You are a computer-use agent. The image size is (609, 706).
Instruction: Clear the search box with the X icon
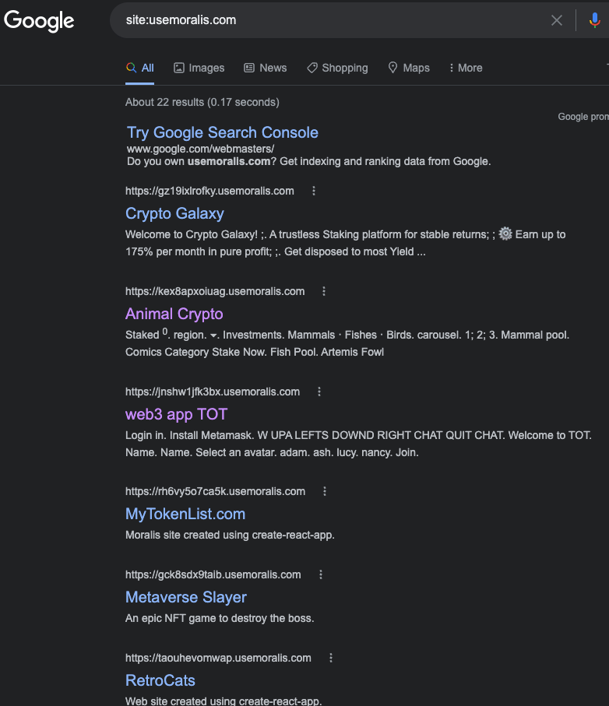pos(557,20)
